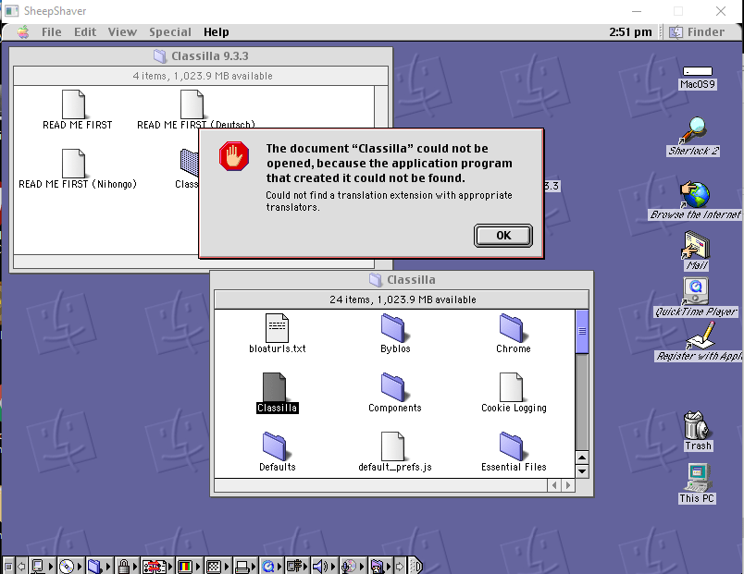
Task: Click the Classilla 9.3.3 window title bar
Action: [x=201, y=56]
